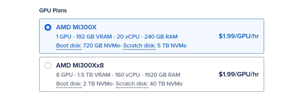The height and width of the screenshot is (101, 303).
Task: Click Scratch disk label in MI300Xx8 plan
Action: [132, 84]
